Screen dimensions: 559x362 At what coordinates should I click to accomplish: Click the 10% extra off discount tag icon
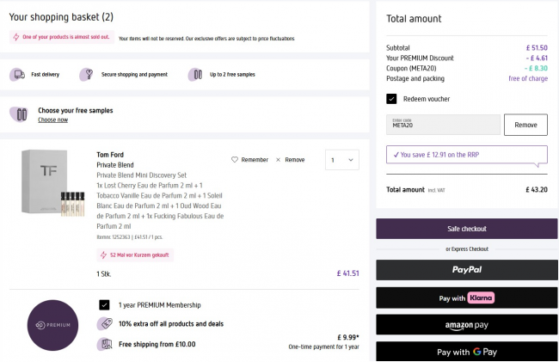click(105, 324)
